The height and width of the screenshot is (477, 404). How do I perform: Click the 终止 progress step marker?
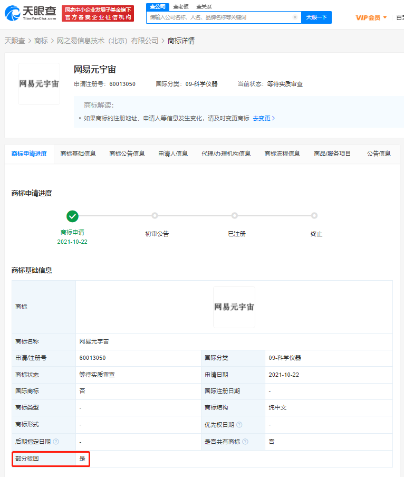click(314, 216)
